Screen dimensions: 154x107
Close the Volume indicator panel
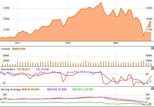[x=152, y=48]
